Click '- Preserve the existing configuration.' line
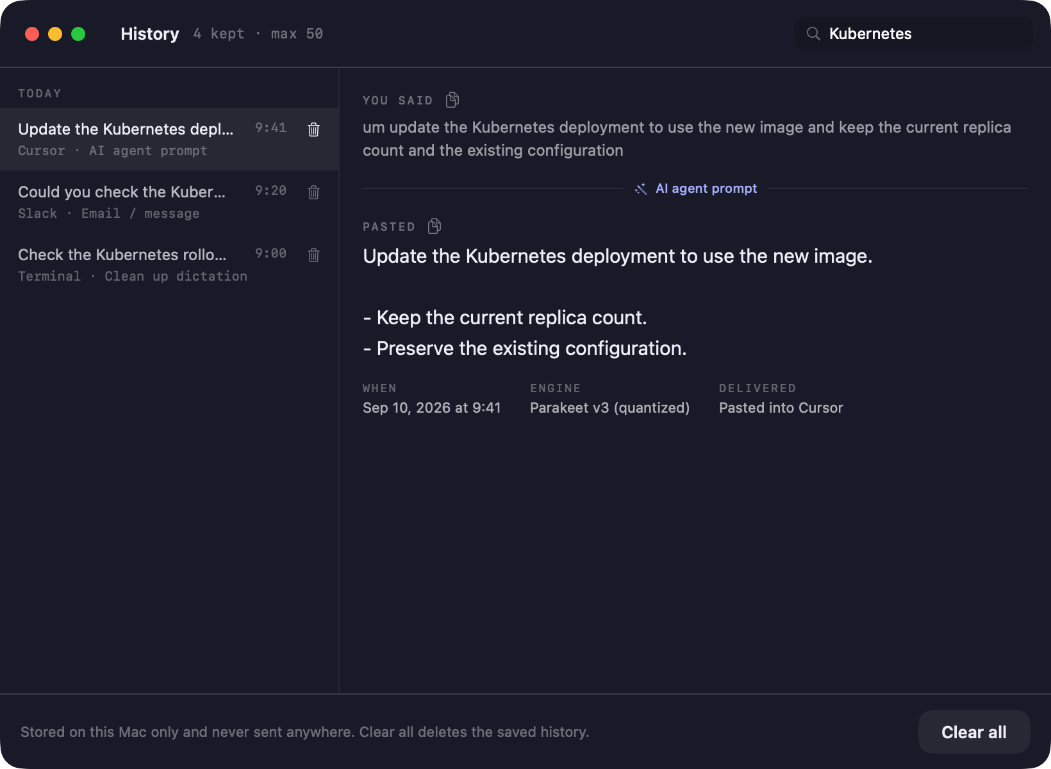The image size is (1051, 769). (x=525, y=348)
